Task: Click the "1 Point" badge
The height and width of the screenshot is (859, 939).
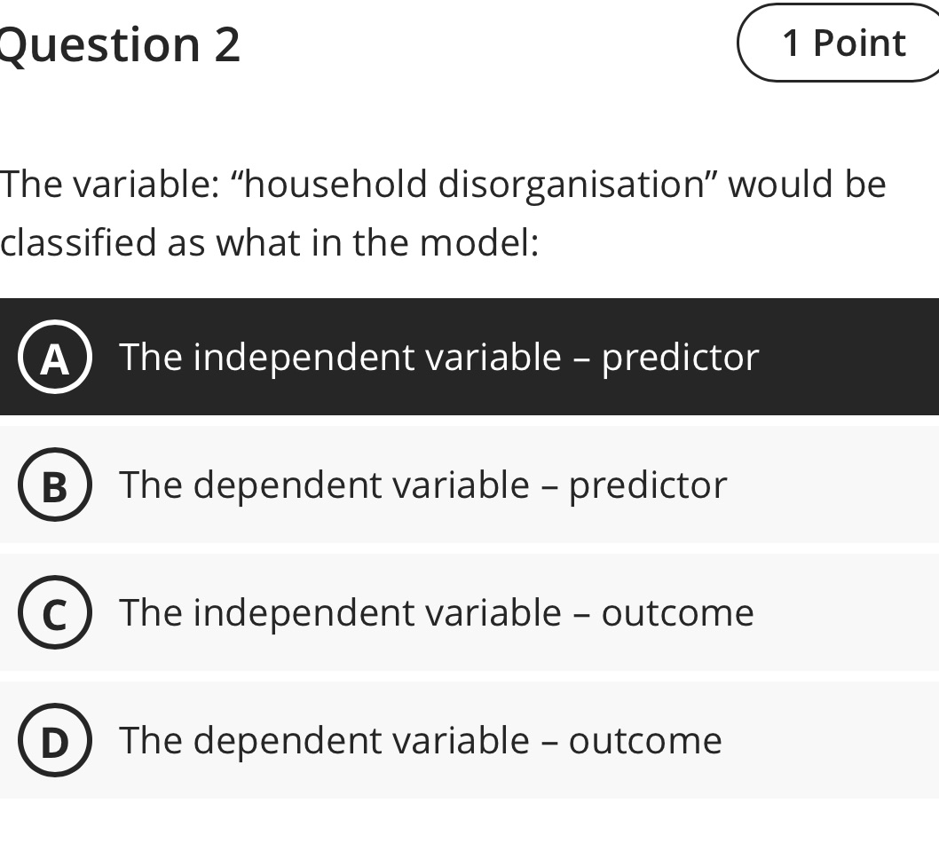Action: (843, 43)
